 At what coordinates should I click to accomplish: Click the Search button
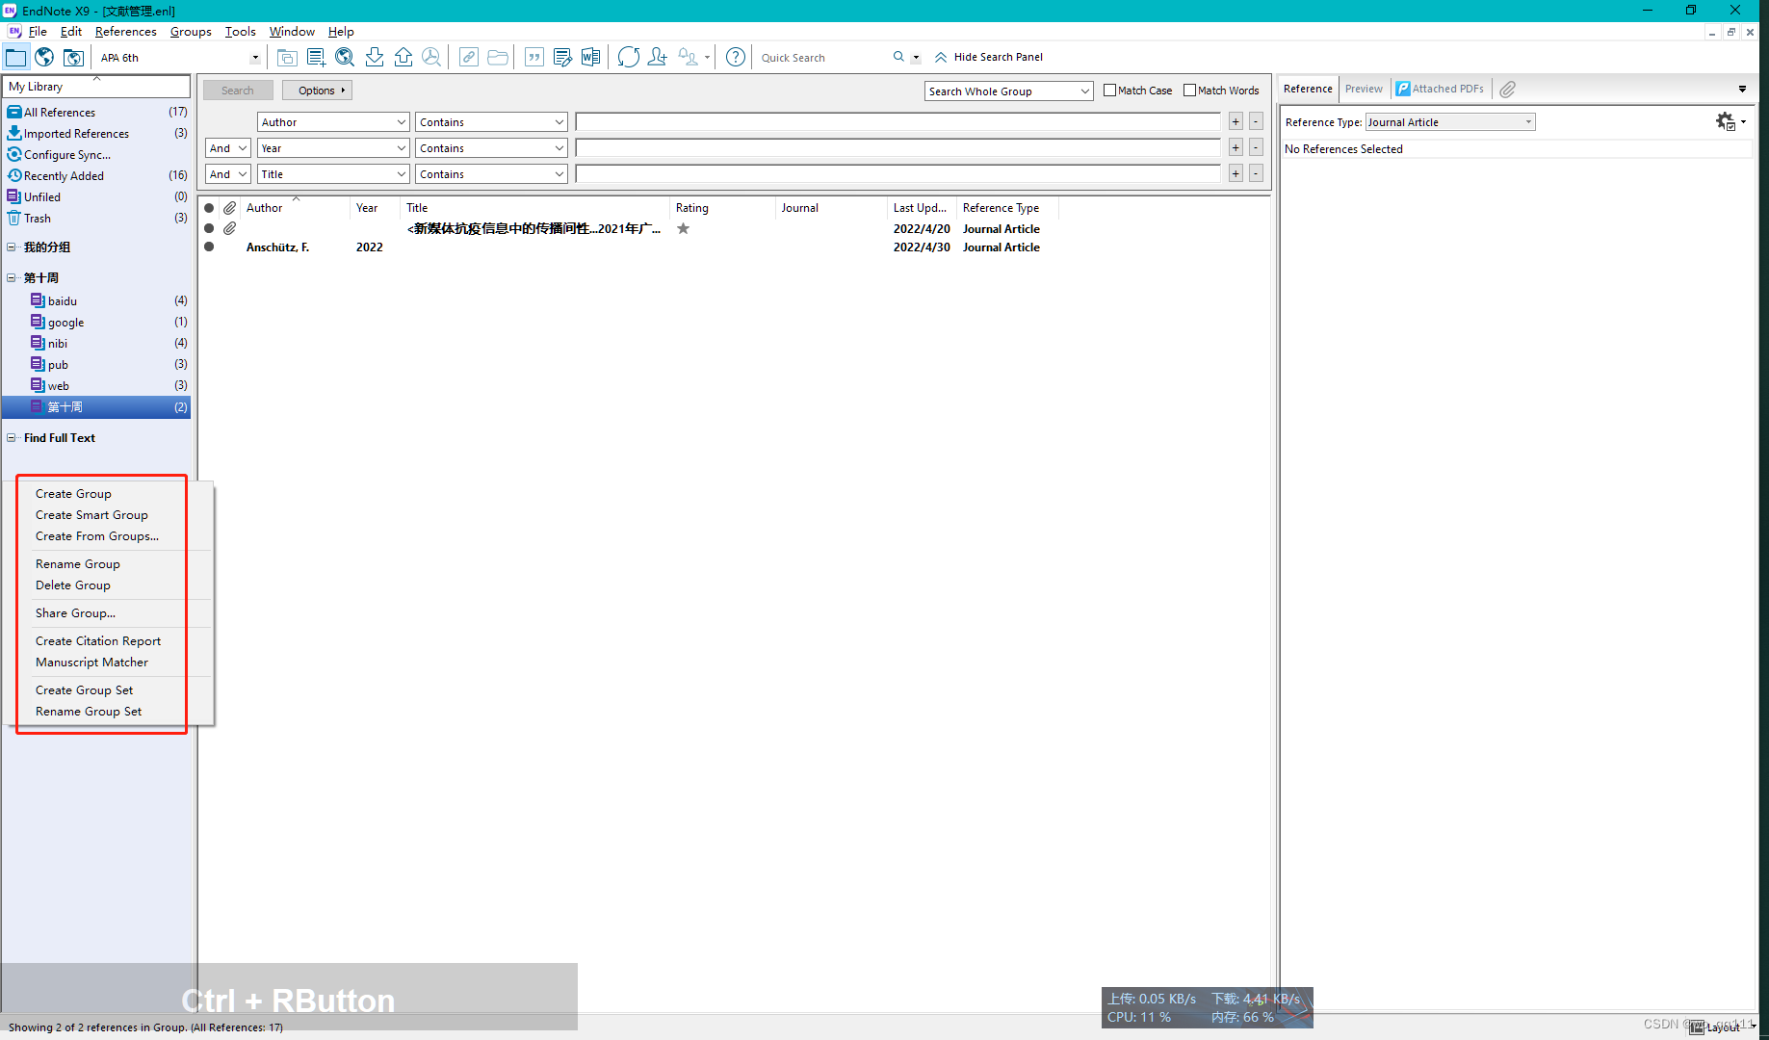click(238, 91)
